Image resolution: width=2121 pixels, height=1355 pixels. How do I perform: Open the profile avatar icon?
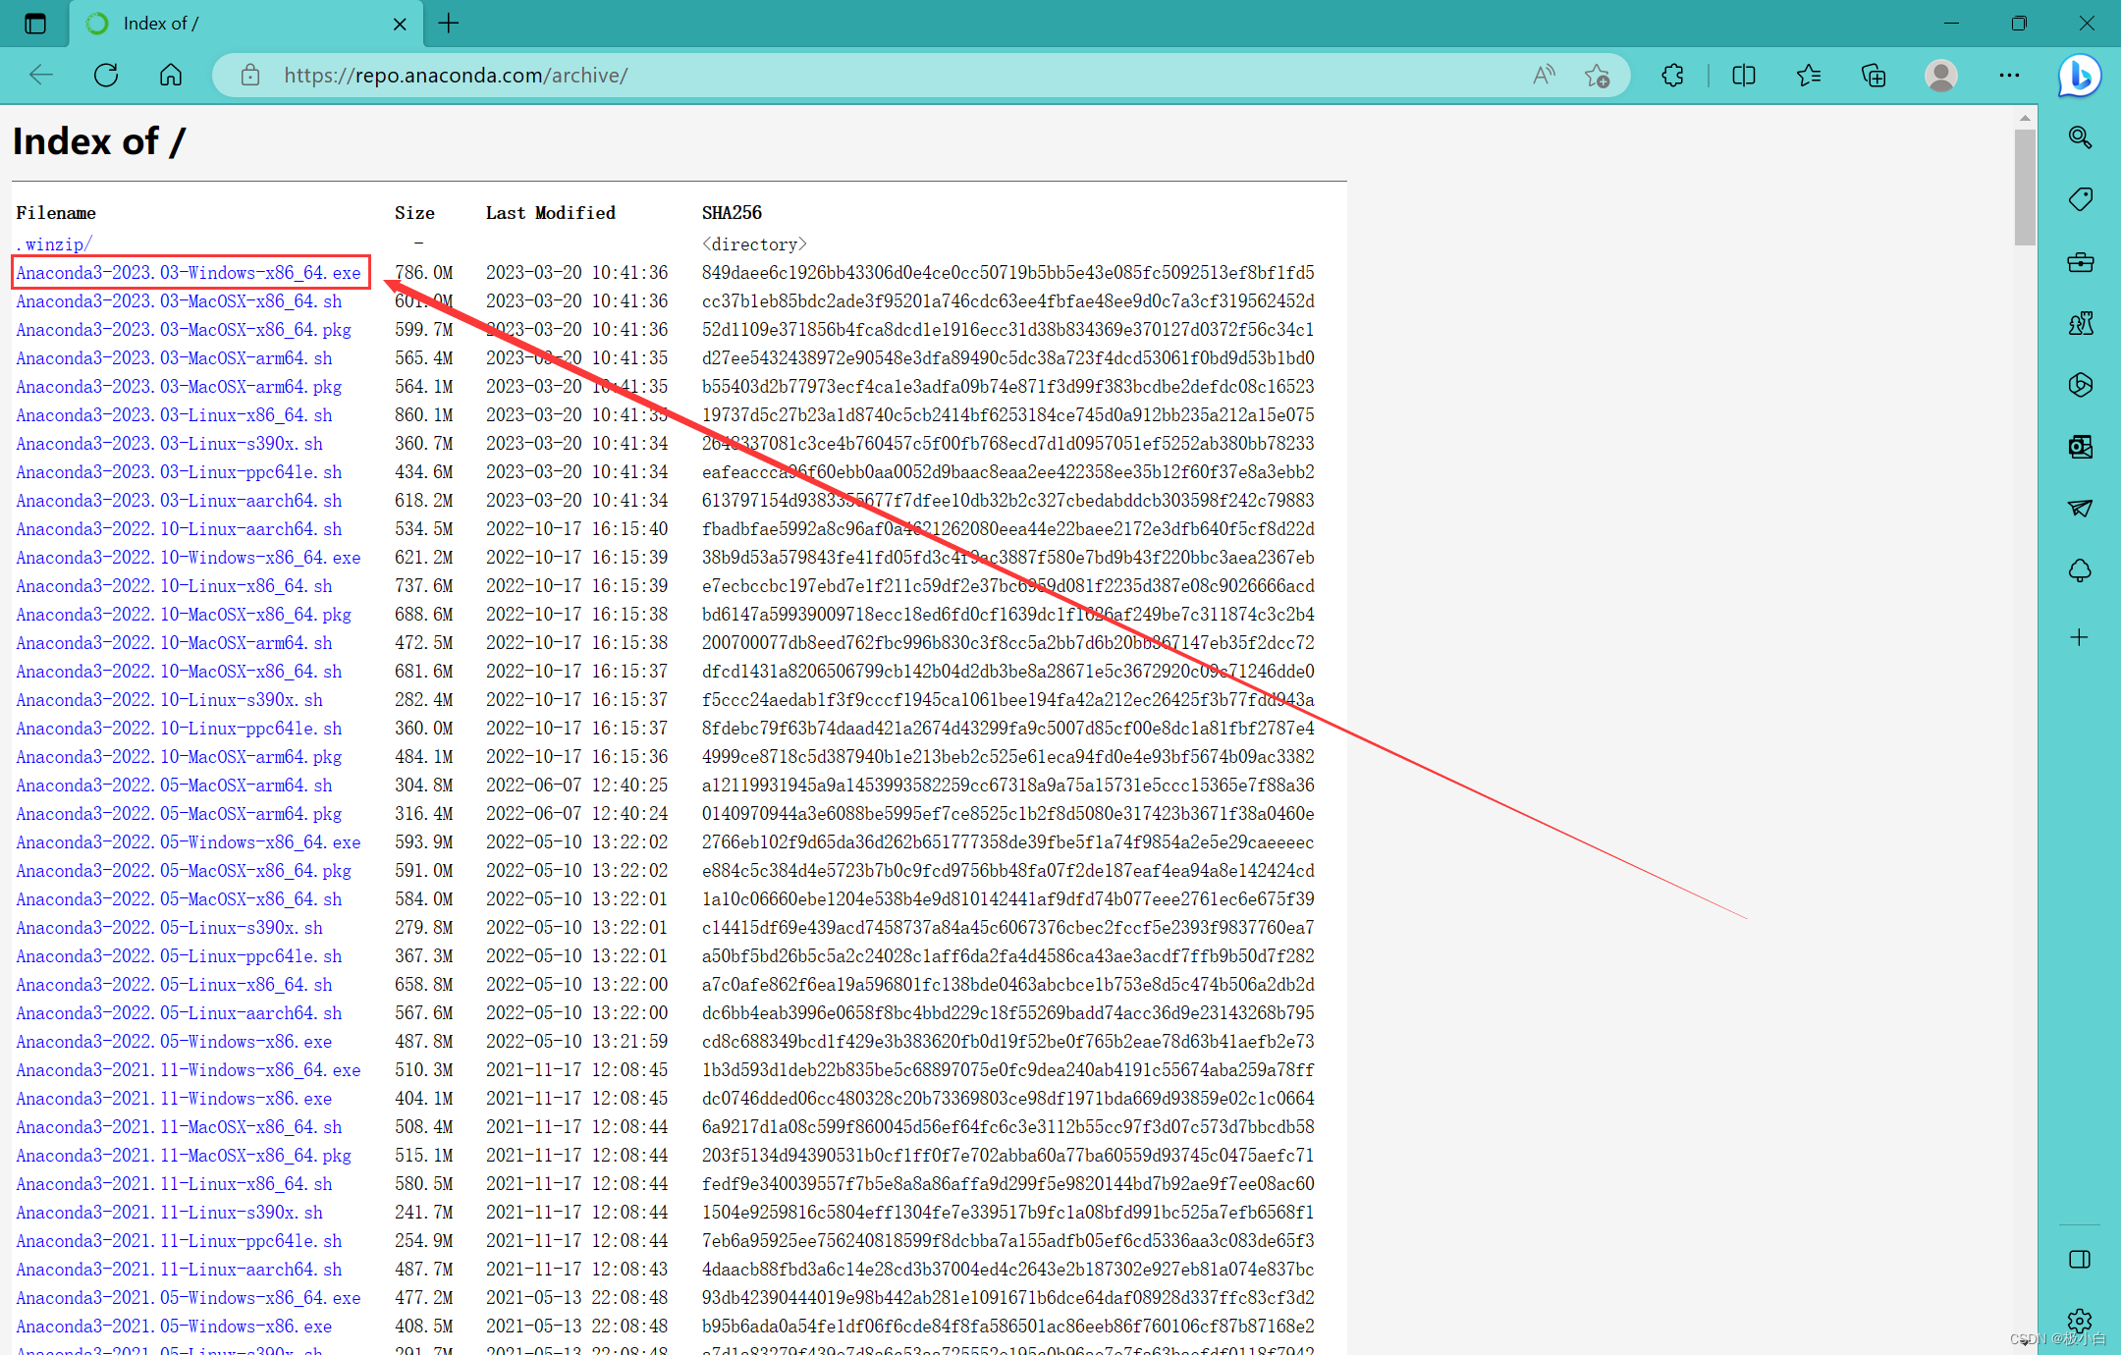pos(1941,76)
